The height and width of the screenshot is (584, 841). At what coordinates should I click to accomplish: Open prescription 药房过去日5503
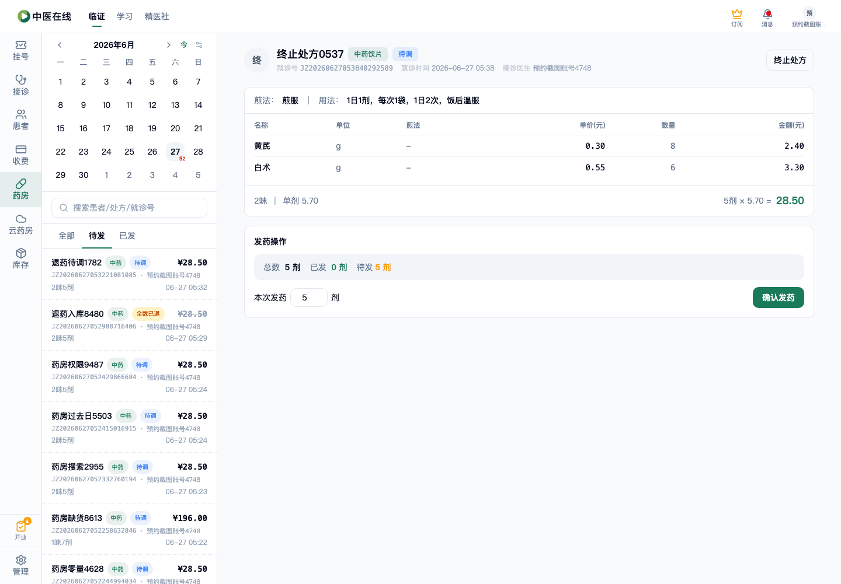[x=129, y=428]
